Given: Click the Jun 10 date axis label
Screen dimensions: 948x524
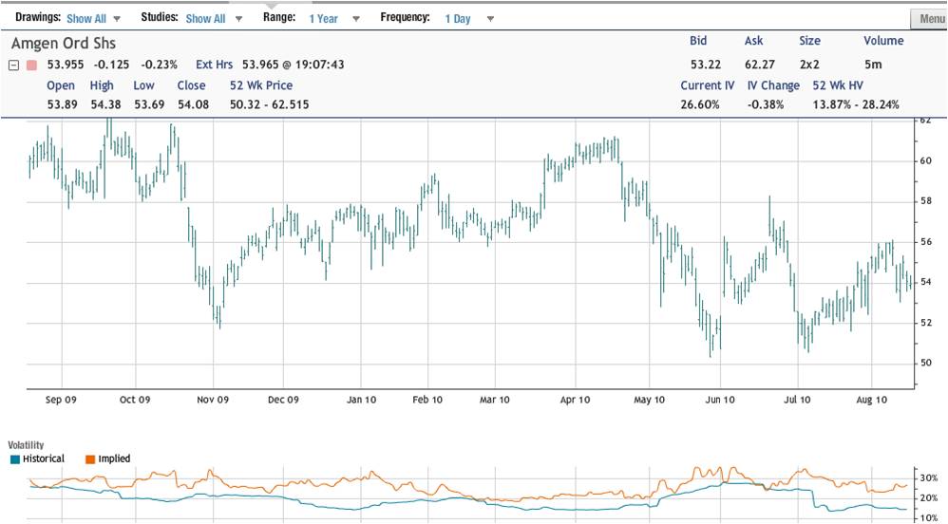Looking at the screenshot, I should tap(720, 400).
